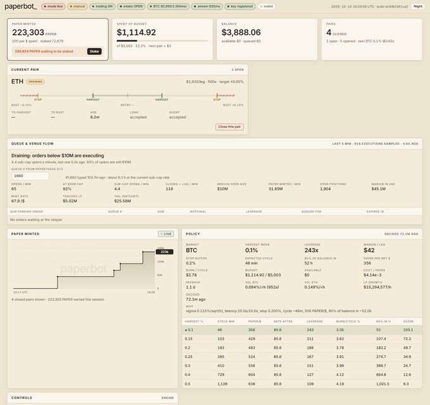Click the $25.58M tail ratchet value
This screenshot has height=405, width=430.
[122, 201]
